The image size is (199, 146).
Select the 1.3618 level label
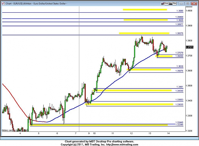[180, 66]
